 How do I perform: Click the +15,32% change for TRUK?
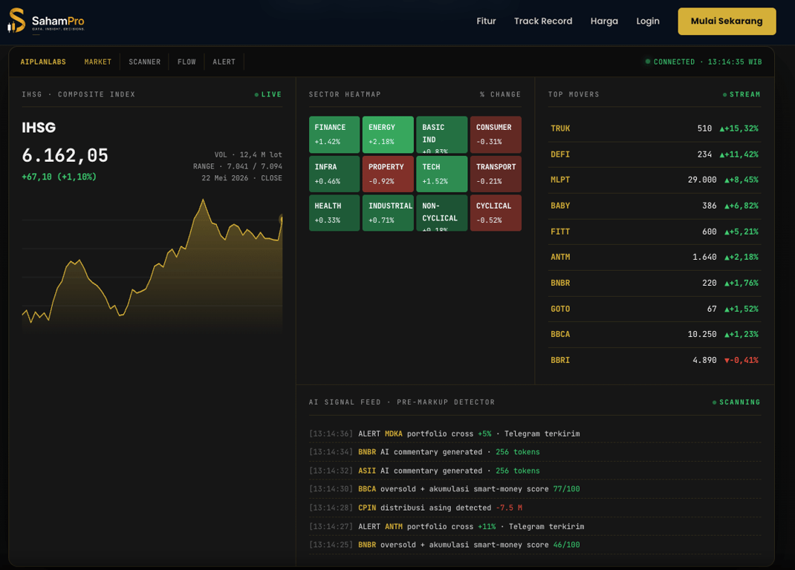[739, 128]
